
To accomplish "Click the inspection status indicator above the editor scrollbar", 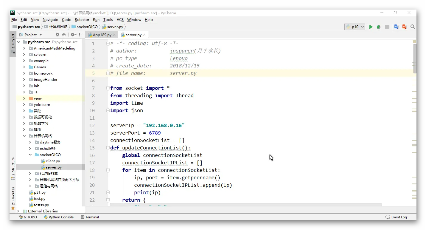I will pyautogui.click(x=414, y=41).
